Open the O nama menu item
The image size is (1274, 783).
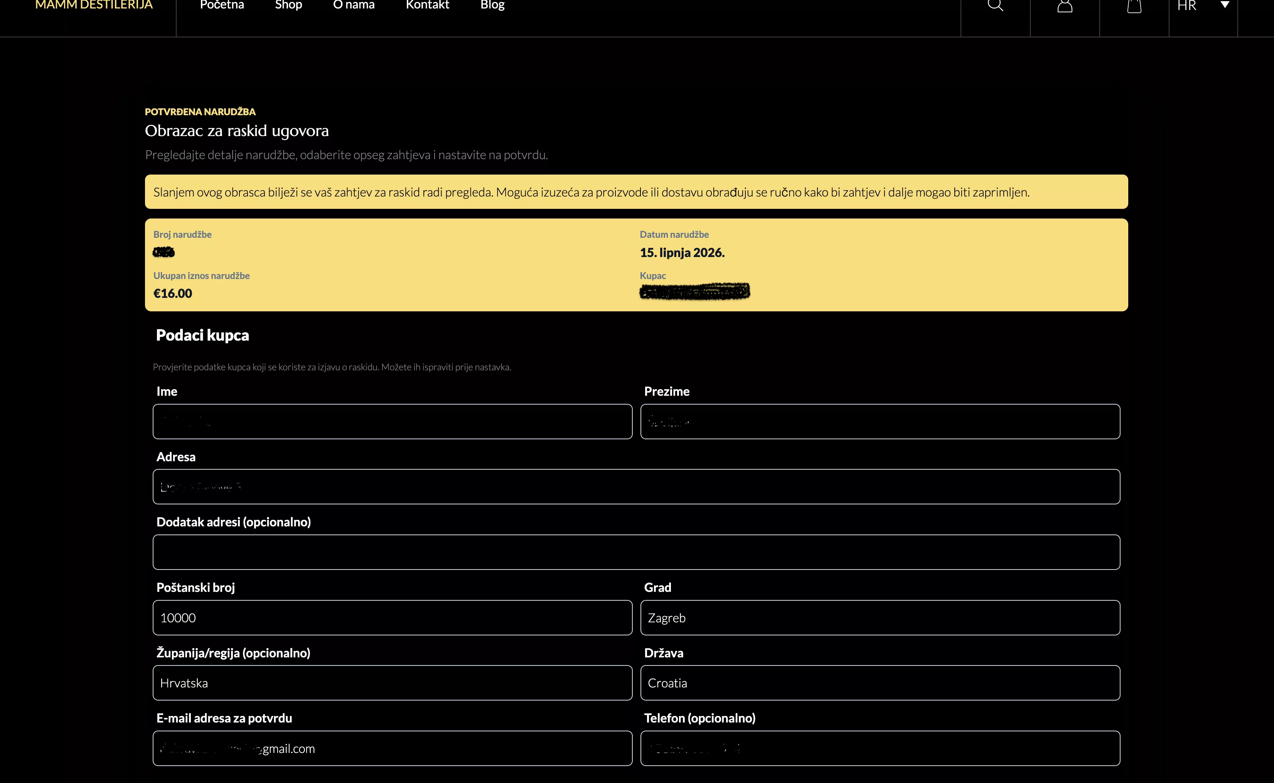[x=354, y=5]
